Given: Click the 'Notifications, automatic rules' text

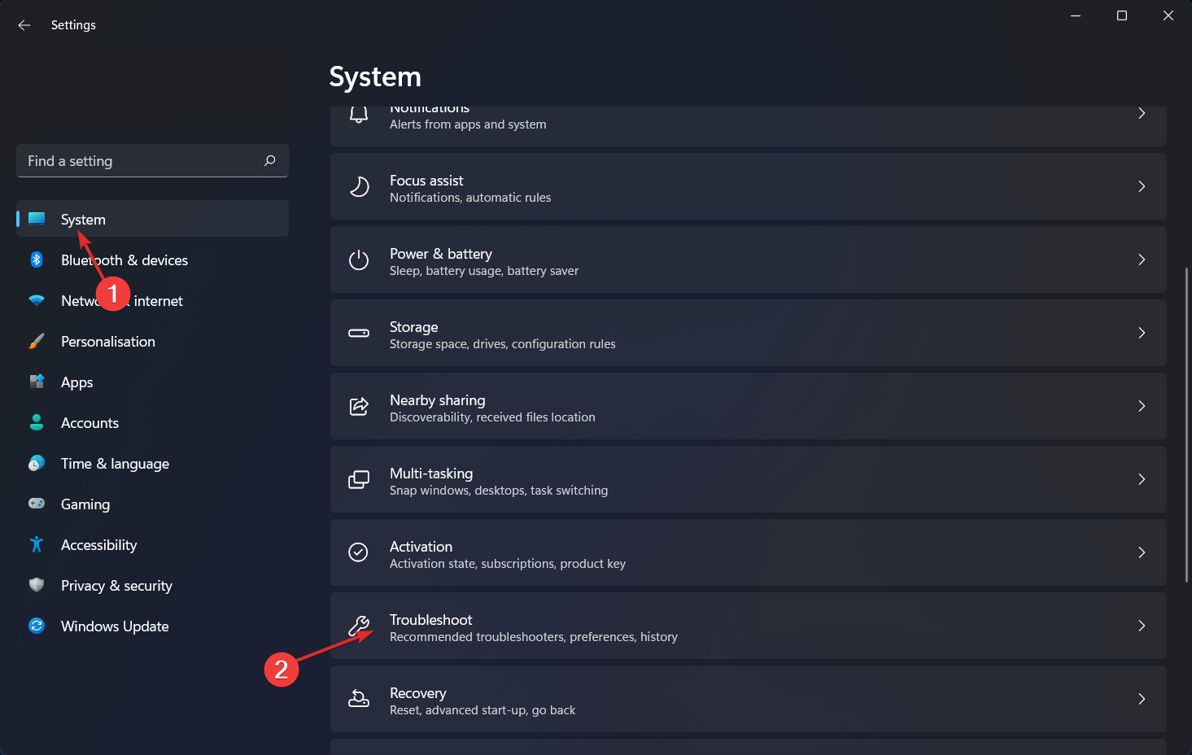Looking at the screenshot, I should coord(470,198).
